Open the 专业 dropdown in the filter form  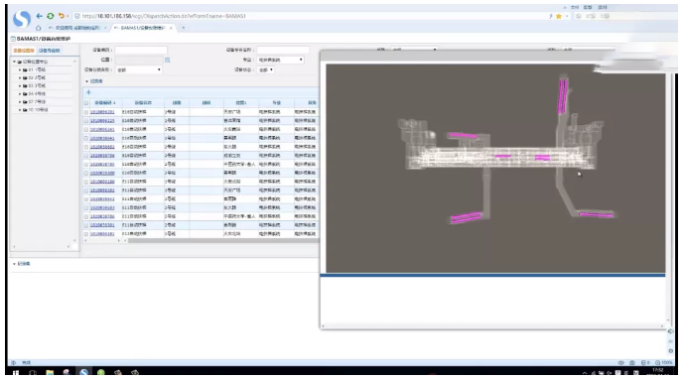(280, 60)
